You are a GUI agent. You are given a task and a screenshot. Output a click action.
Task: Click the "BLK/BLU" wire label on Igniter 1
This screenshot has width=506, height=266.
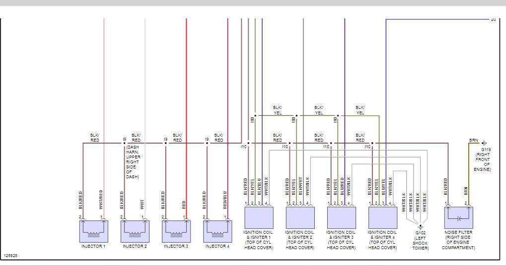tap(259, 186)
